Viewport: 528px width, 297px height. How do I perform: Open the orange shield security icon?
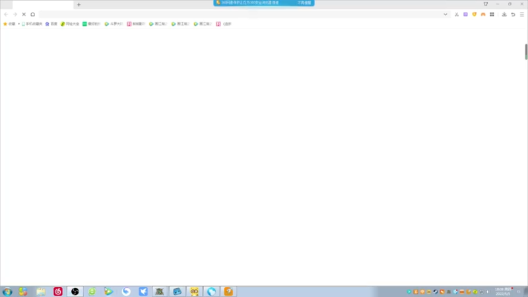474,15
